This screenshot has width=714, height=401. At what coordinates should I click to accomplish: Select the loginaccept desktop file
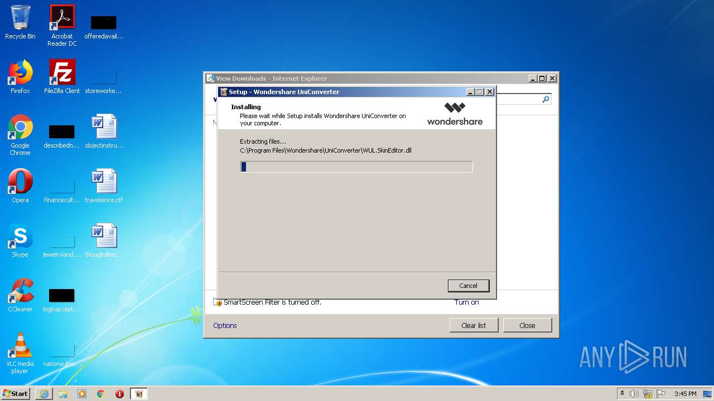click(62, 300)
